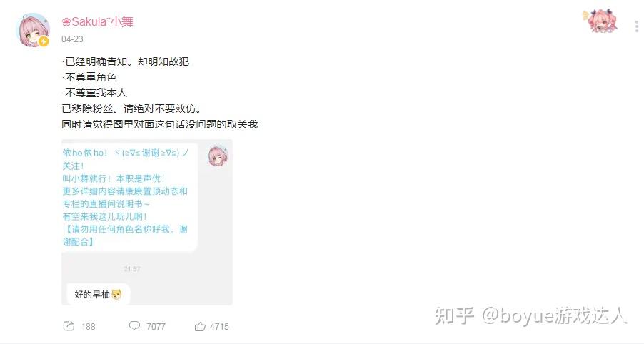Open the attached chat screenshot image

[x=147, y=222]
